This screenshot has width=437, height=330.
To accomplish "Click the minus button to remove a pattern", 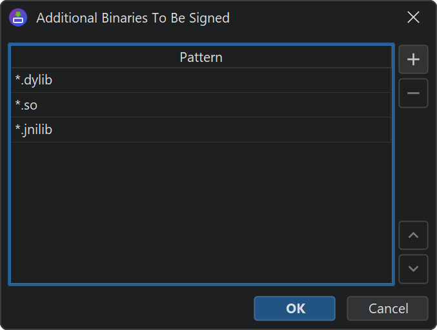I will (x=413, y=93).
